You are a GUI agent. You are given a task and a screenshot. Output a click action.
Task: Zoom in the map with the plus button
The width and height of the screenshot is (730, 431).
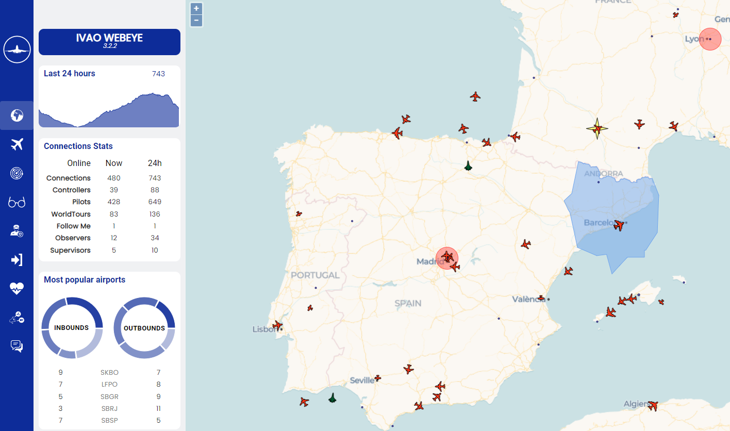click(x=196, y=9)
